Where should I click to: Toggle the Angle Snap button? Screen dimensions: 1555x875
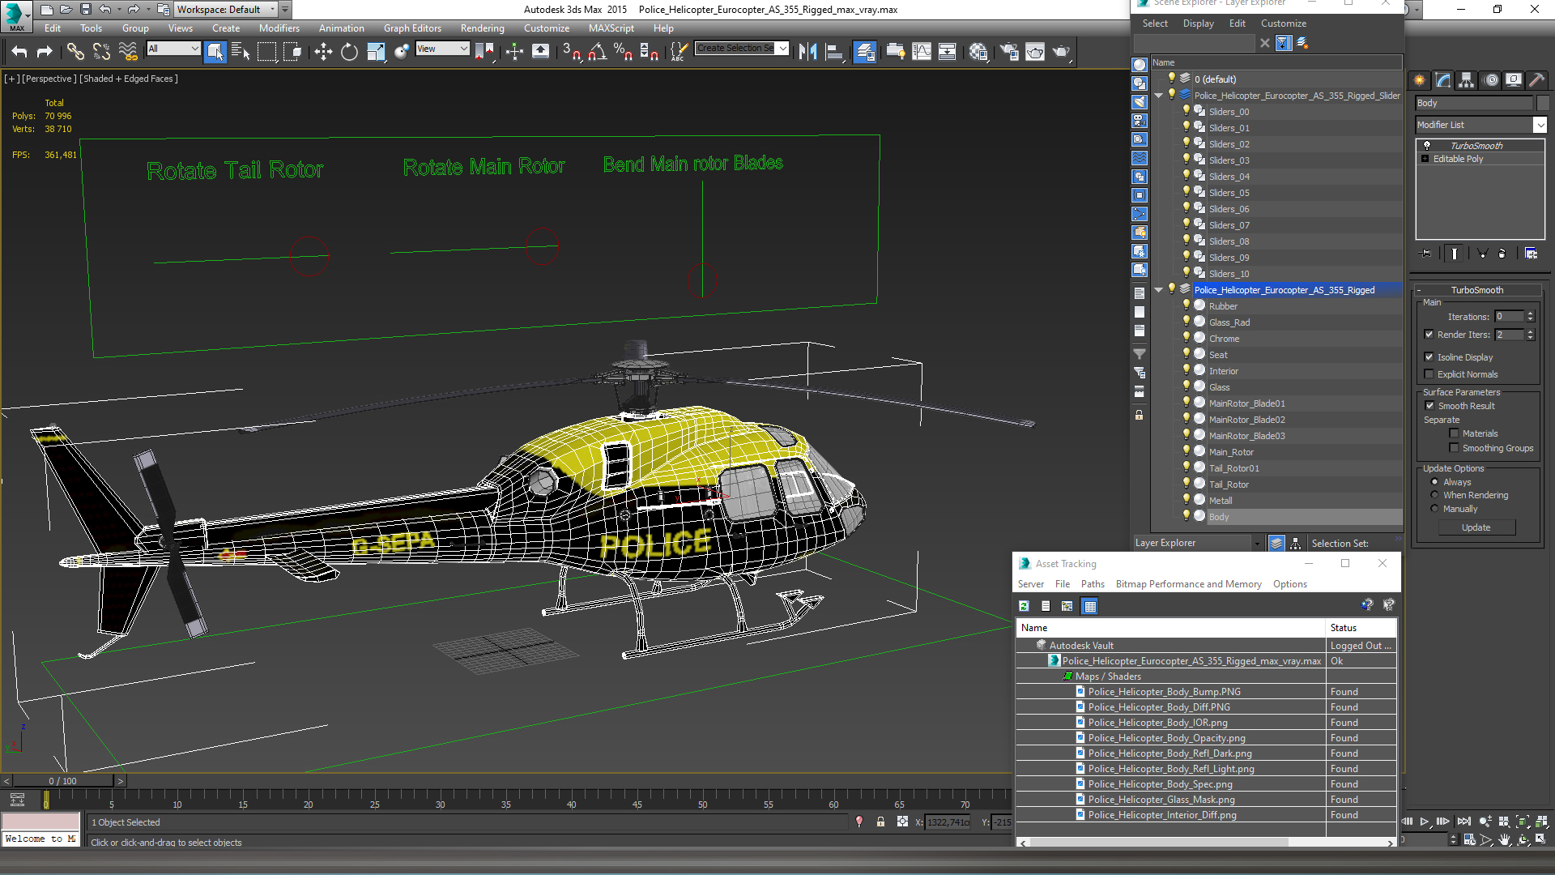pyautogui.click(x=598, y=52)
